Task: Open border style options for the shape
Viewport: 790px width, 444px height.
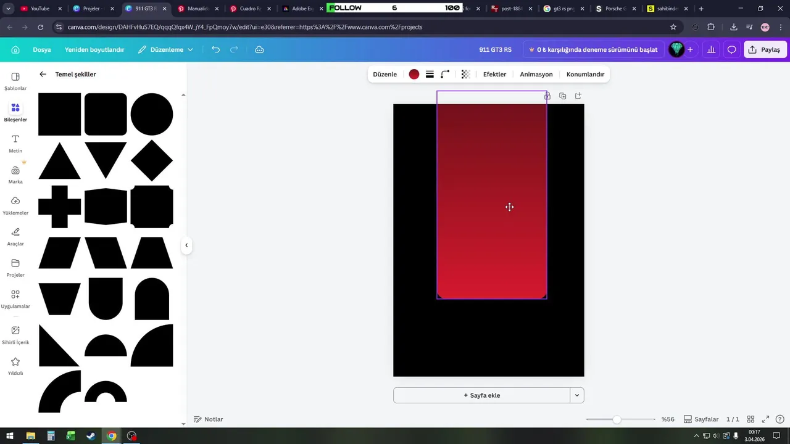Action: point(430,74)
